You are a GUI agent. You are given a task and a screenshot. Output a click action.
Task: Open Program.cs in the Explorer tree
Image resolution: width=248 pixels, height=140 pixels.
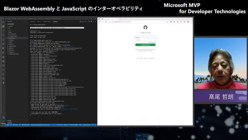pyautogui.click(x=11, y=52)
